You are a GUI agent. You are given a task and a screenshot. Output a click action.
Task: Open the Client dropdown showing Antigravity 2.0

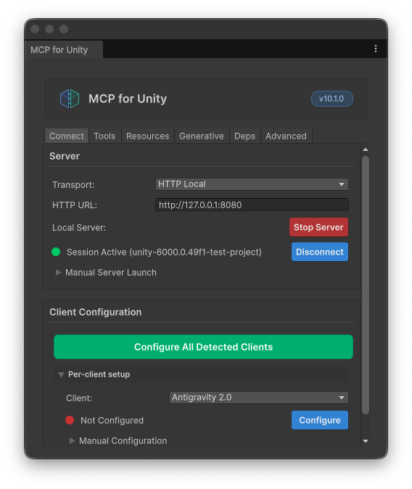click(x=259, y=398)
